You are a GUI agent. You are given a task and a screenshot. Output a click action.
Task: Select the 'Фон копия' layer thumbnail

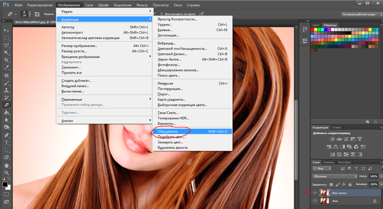324,193
